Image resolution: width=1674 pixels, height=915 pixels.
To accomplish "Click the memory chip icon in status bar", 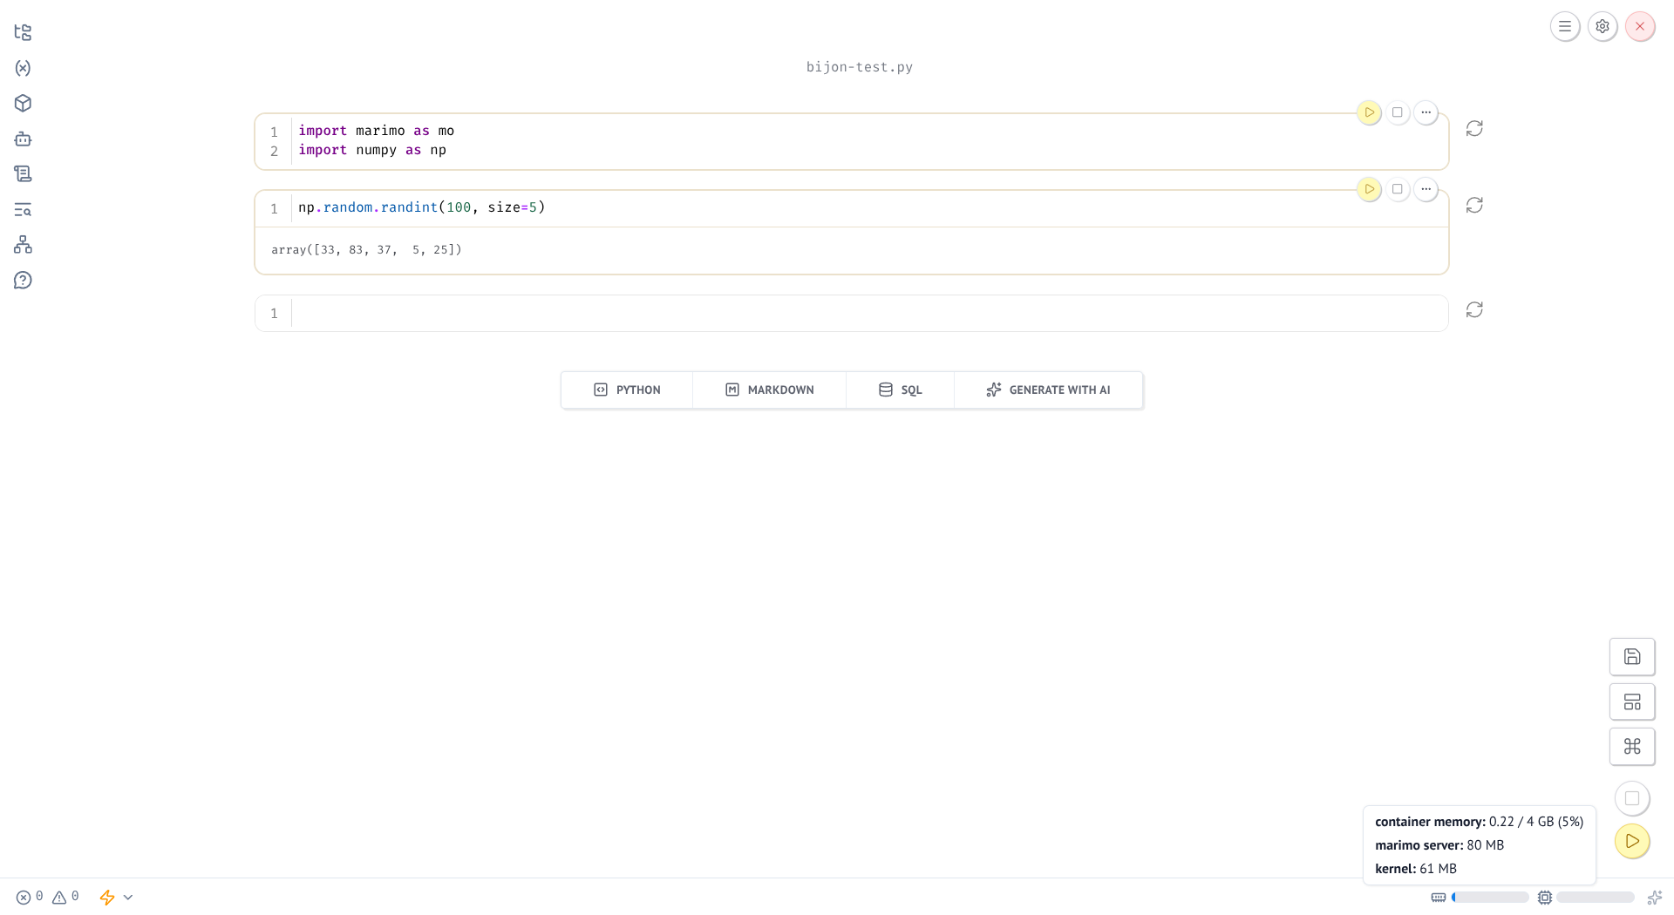I will pyautogui.click(x=1439, y=897).
